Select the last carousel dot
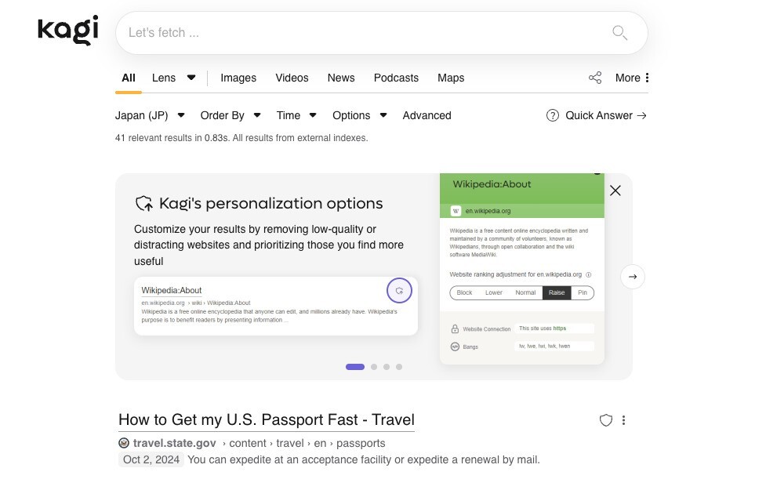This screenshot has height=479, width=766. 399,367
